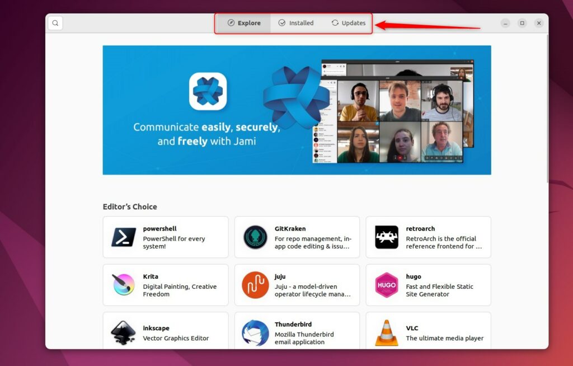Click the vertical scrollbar of the store window
This screenshot has width=573, height=366.
pyautogui.click(x=547, y=109)
